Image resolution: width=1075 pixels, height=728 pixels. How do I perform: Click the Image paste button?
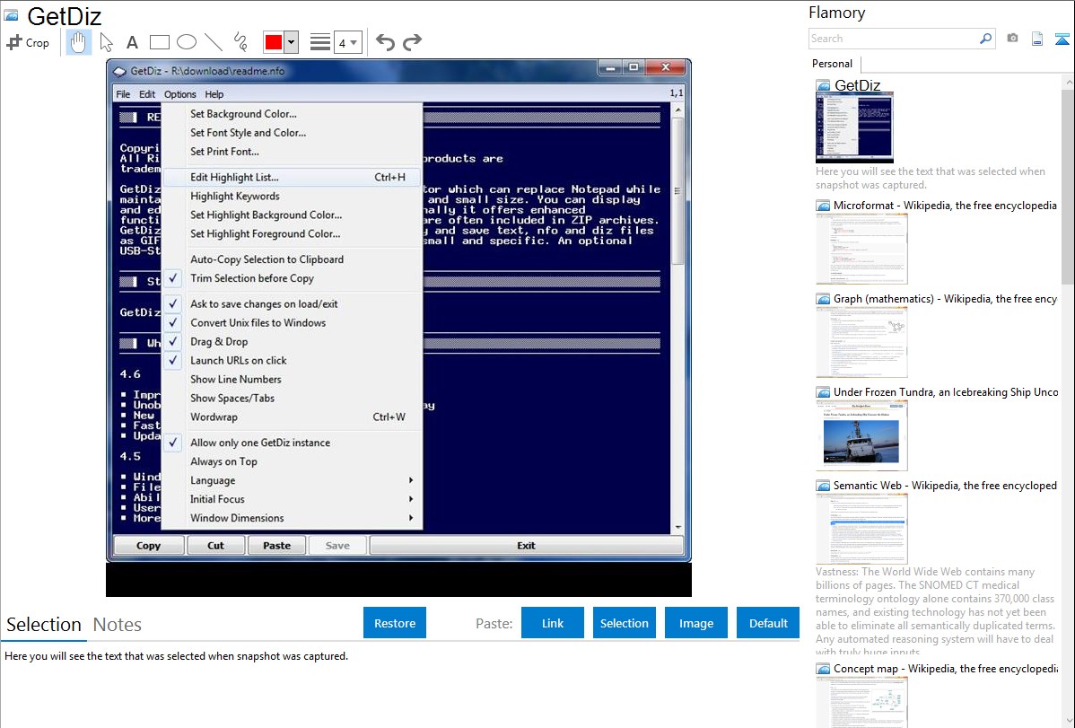(x=696, y=623)
